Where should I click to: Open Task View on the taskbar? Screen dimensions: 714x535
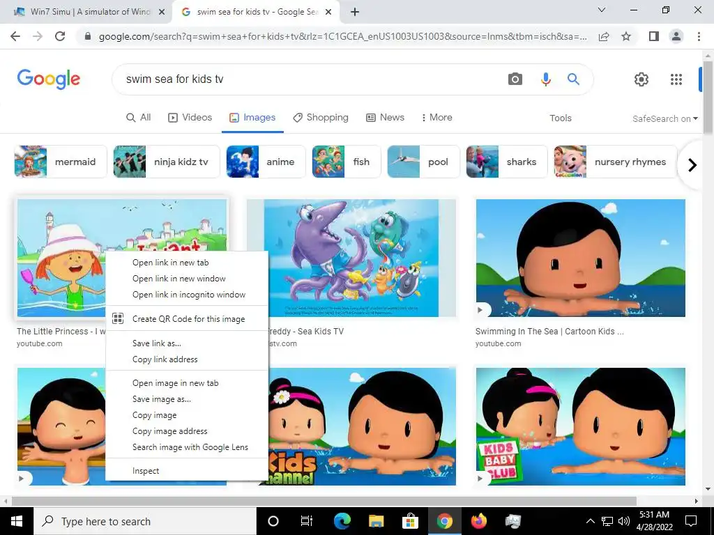pyautogui.click(x=307, y=521)
